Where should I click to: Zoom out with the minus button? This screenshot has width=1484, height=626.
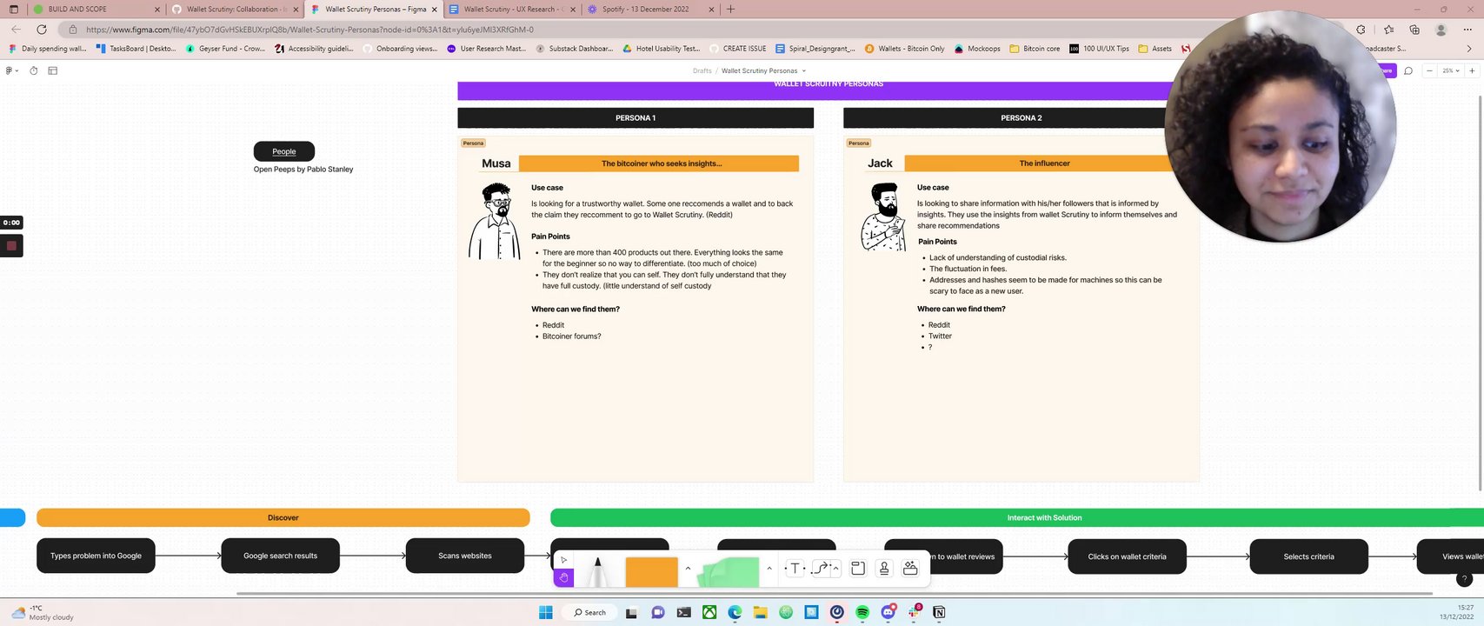pyautogui.click(x=1429, y=70)
